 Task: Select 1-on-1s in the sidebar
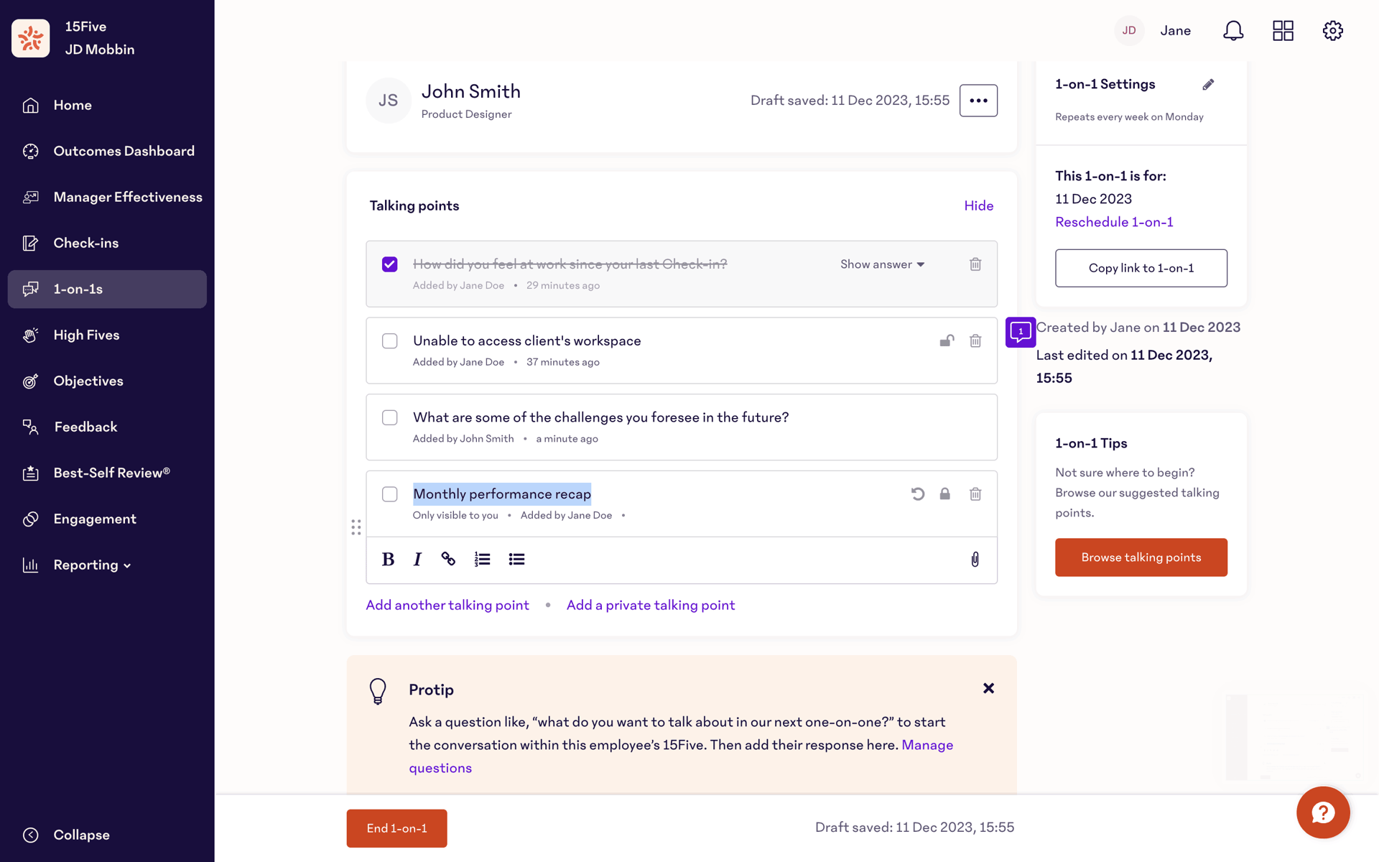[x=107, y=289]
